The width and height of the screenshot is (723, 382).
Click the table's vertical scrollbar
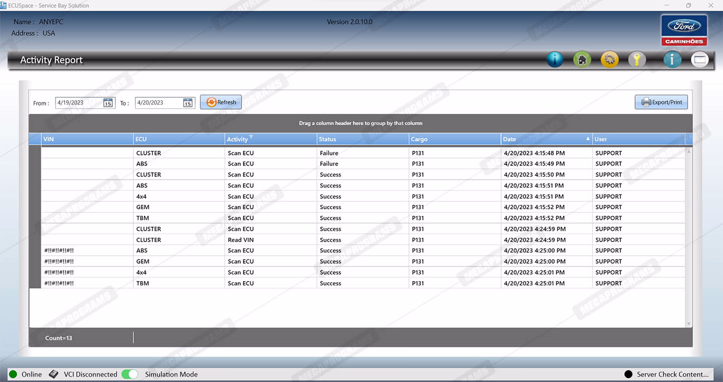coord(688,237)
